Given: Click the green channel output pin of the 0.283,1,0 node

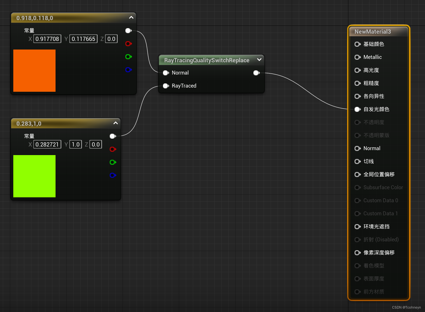Looking at the screenshot, I should [113, 162].
